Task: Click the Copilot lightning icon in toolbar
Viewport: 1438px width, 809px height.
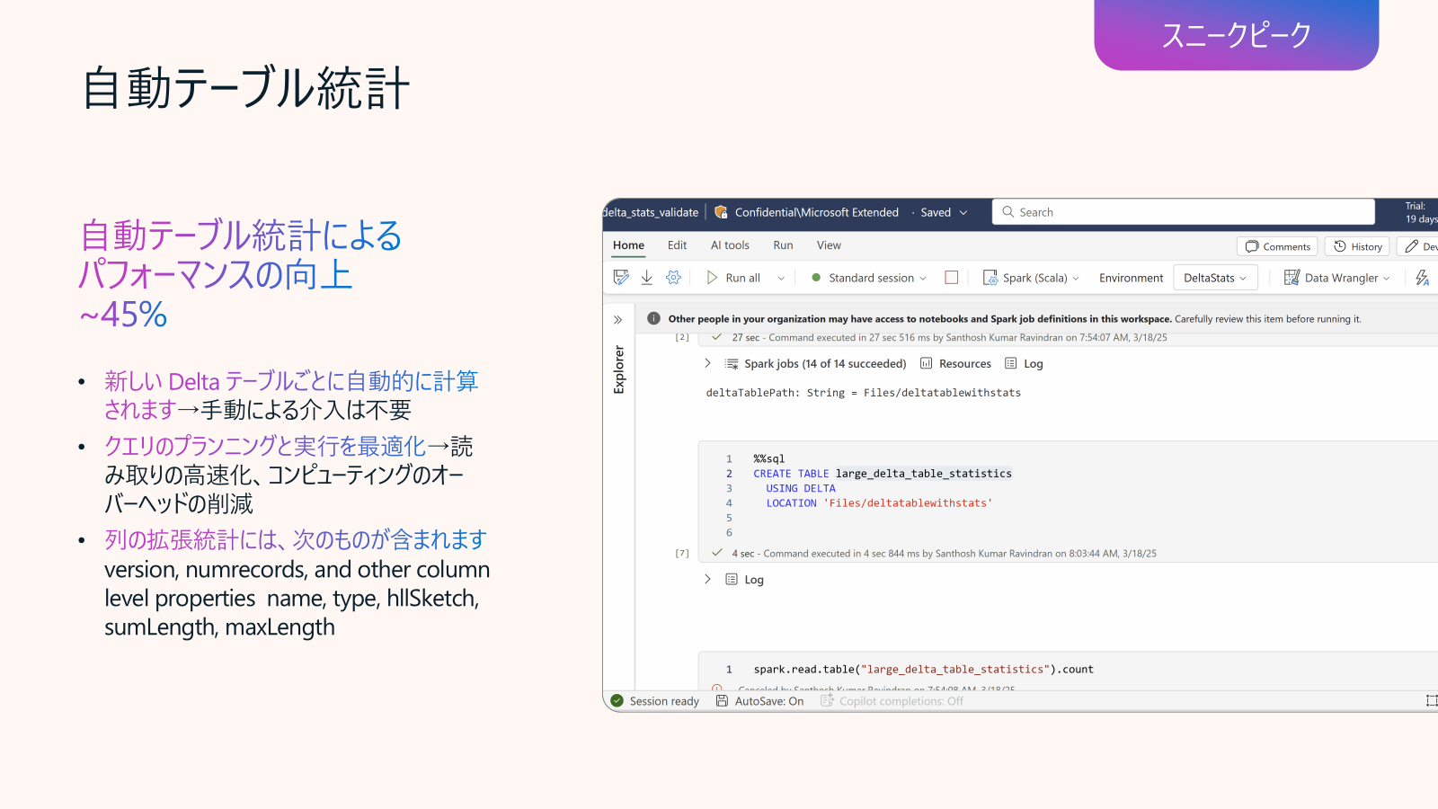Action: pos(1423,278)
